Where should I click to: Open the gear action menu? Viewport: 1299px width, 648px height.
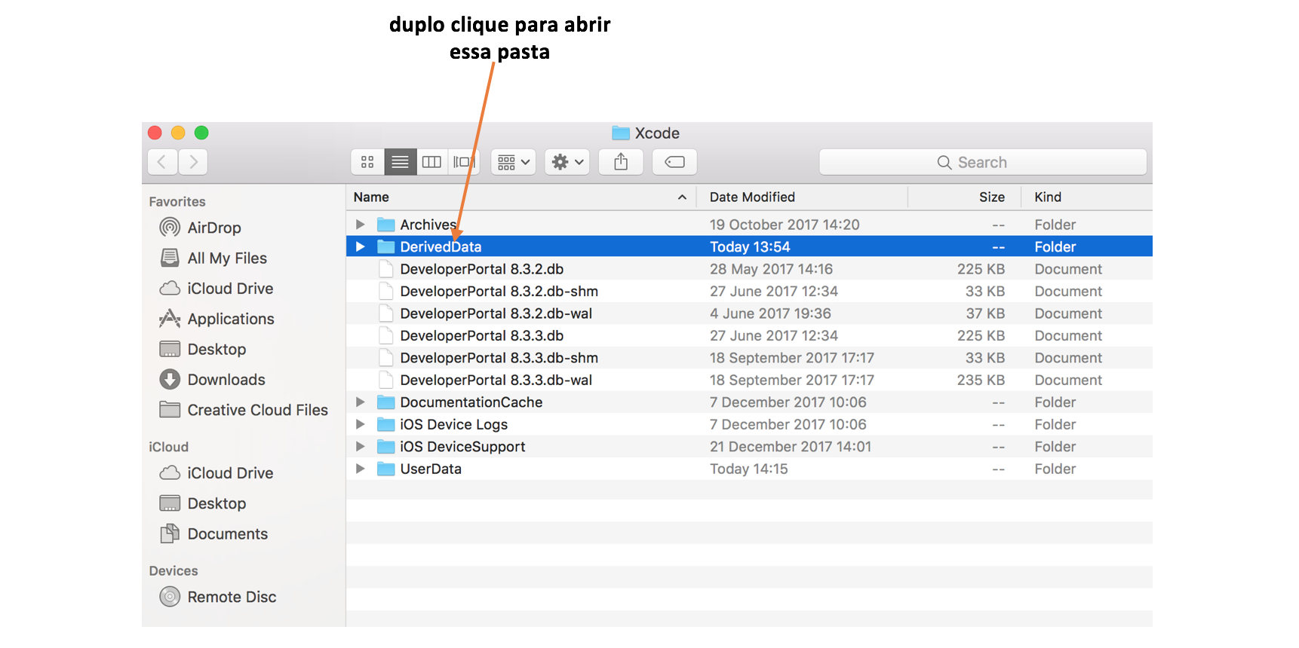[567, 162]
